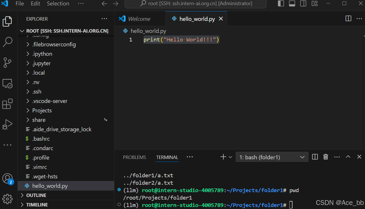
Task: Go forward with the navigation arrow
Action: [116, 4]
